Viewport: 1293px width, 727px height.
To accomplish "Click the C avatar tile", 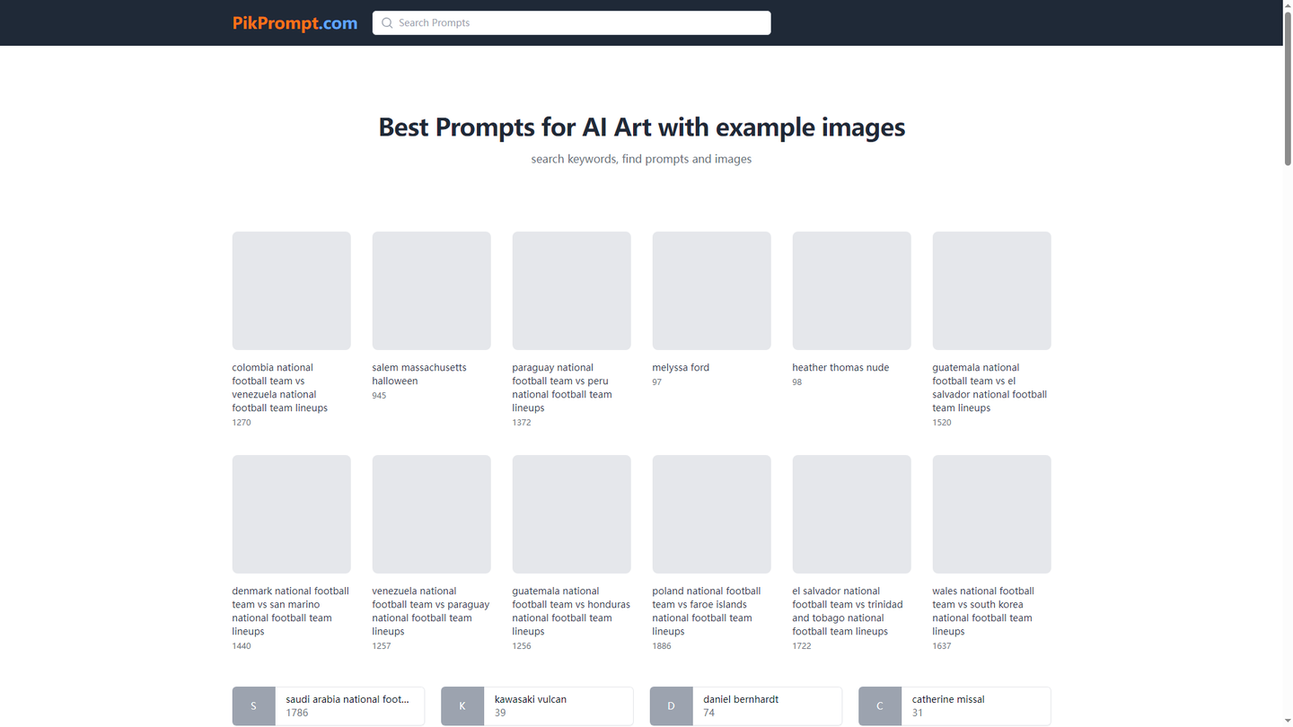I will 880,706.
